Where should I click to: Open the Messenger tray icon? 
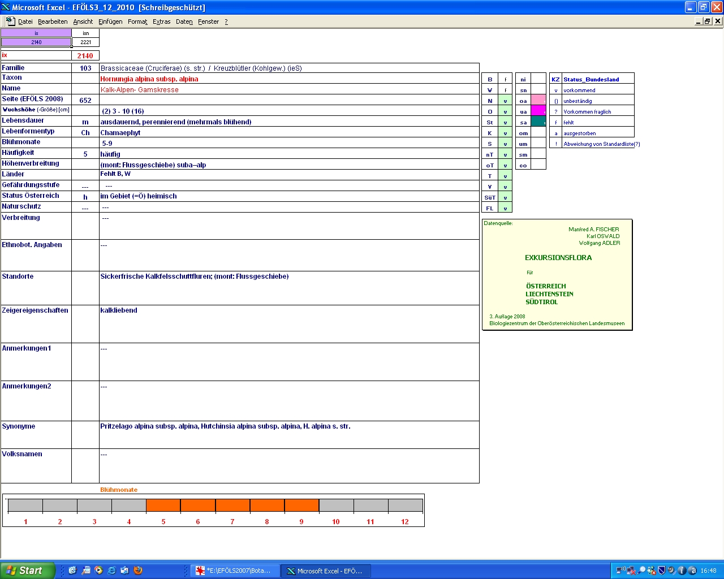652,571
